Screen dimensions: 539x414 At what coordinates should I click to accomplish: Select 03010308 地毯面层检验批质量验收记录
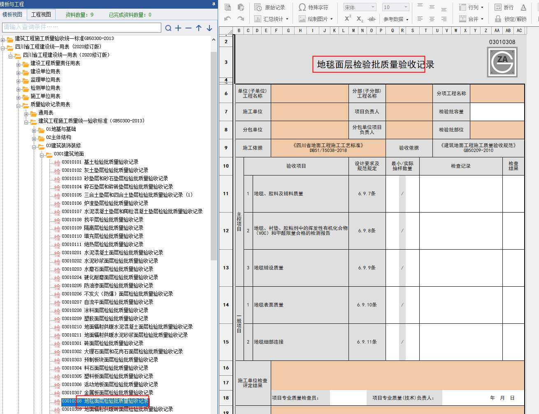click(x=105, y=401)
